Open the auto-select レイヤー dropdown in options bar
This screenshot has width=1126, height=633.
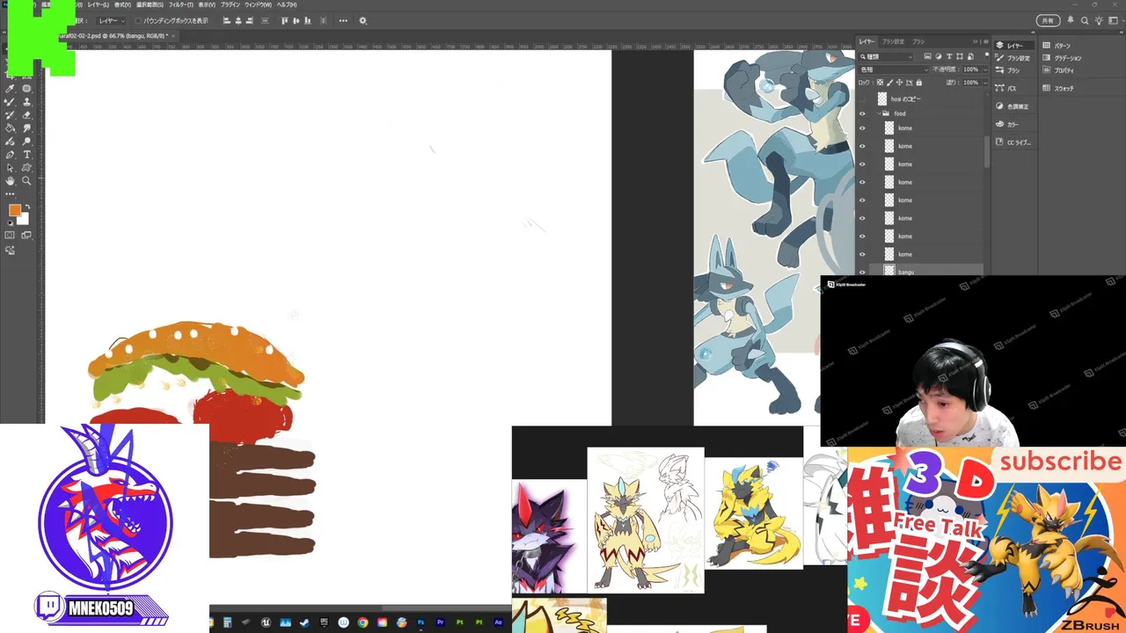[111, 21]
